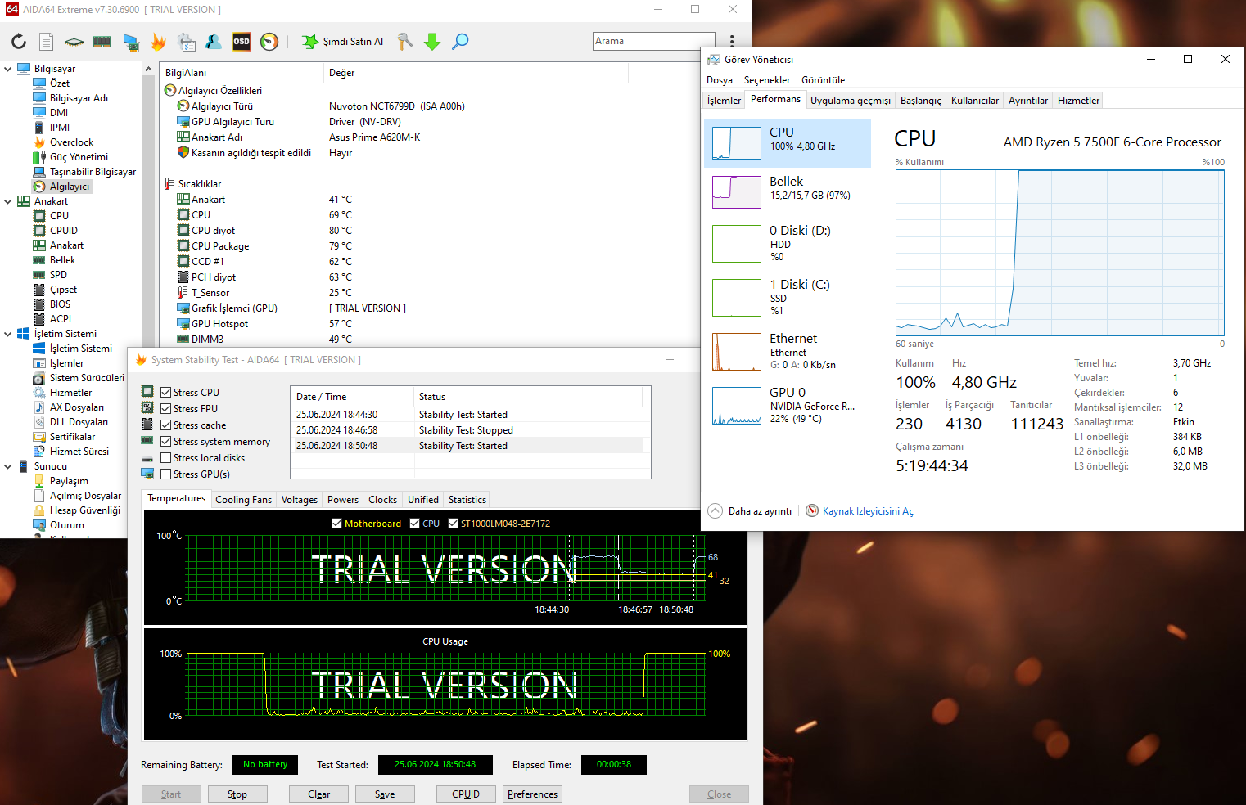Click the Stop button
This screenshot has height=805, width=1246.
click(x=237, y=794)
